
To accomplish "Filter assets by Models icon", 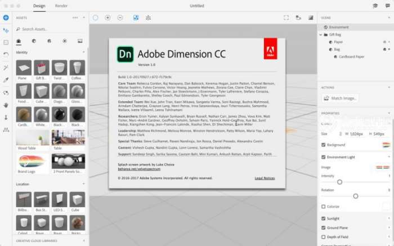I will coord(19,41).
